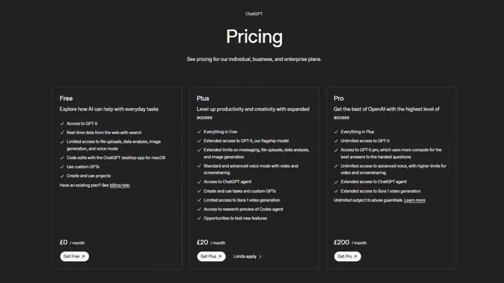Open the billing help link

(x=120, y=185)
